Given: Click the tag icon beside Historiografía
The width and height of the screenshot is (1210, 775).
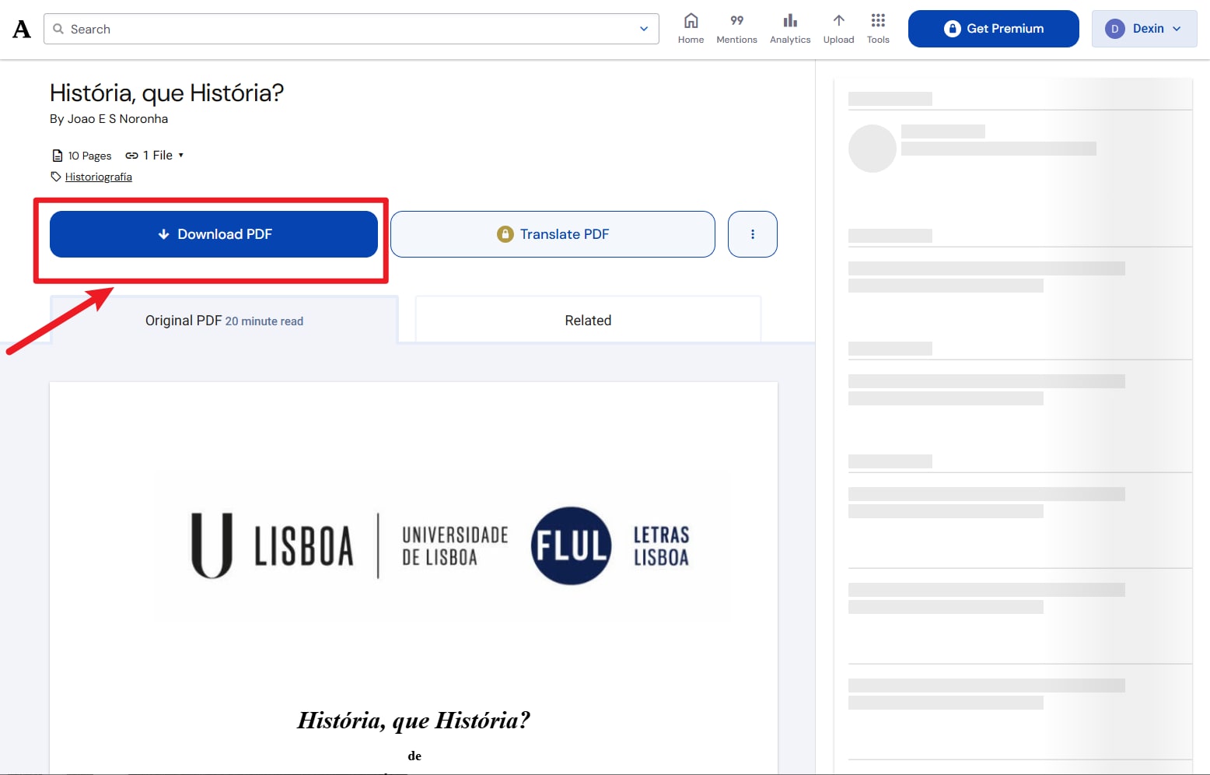Looking at the screenshot, I should click(x=56, y=177).
